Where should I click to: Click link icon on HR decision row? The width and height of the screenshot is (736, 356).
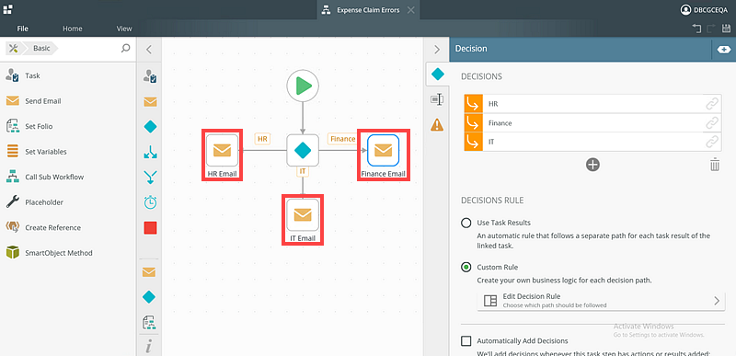pyautogui.click(x=712, y=104)
